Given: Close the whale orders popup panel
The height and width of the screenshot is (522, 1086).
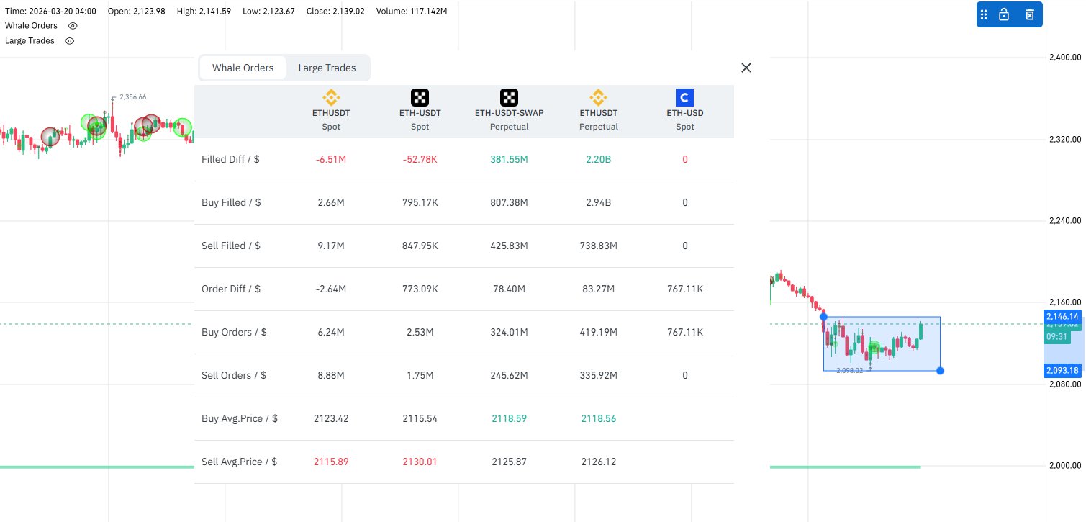Looking at the screenshot, I should point(746,68).
